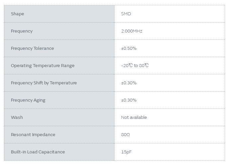Click the Frequency Aging label
Screen dimensions: 229x164
coord(28,100)
